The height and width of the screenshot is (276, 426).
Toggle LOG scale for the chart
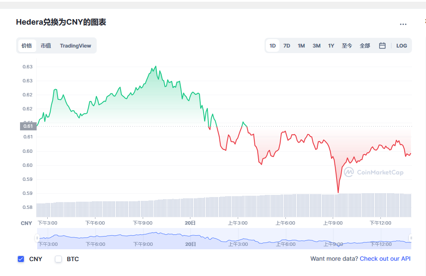(402, 46)
